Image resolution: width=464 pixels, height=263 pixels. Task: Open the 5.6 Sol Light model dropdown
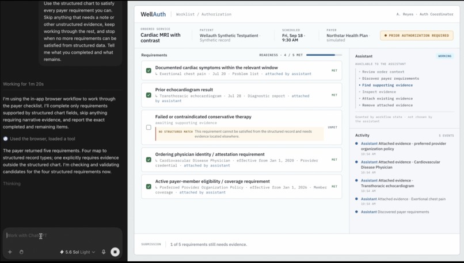[x=78, y=252]
